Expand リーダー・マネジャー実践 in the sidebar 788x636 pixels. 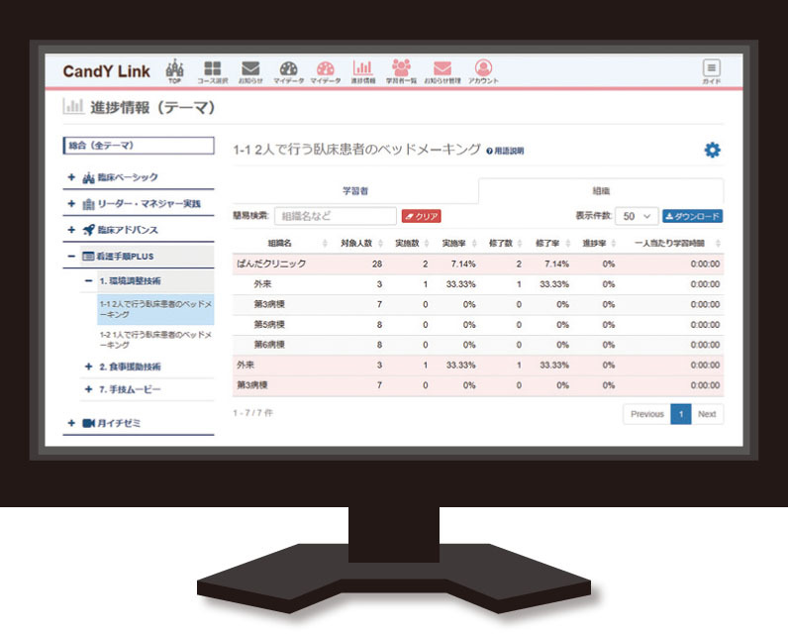[71, 204]
